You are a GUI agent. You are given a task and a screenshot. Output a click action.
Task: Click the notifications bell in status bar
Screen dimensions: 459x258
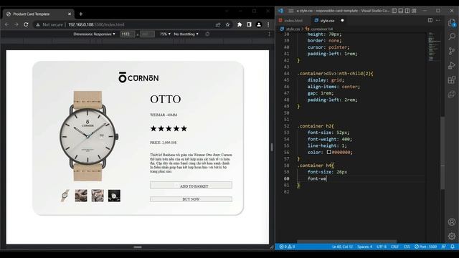coord(453,247)
